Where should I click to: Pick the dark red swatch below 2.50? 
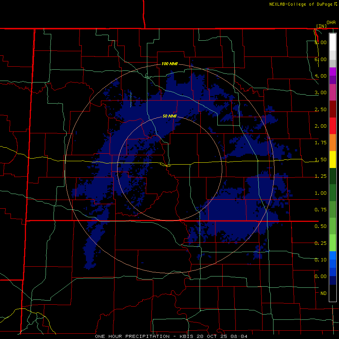333,109
